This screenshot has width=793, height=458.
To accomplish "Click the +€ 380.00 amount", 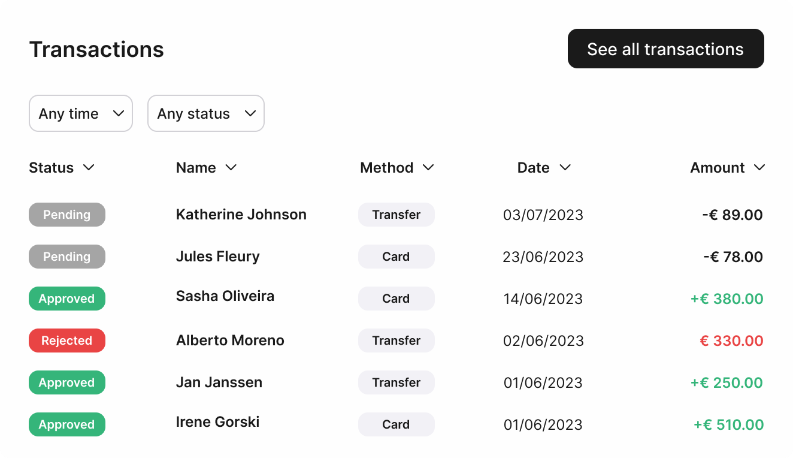I will [x=727, y=299].
